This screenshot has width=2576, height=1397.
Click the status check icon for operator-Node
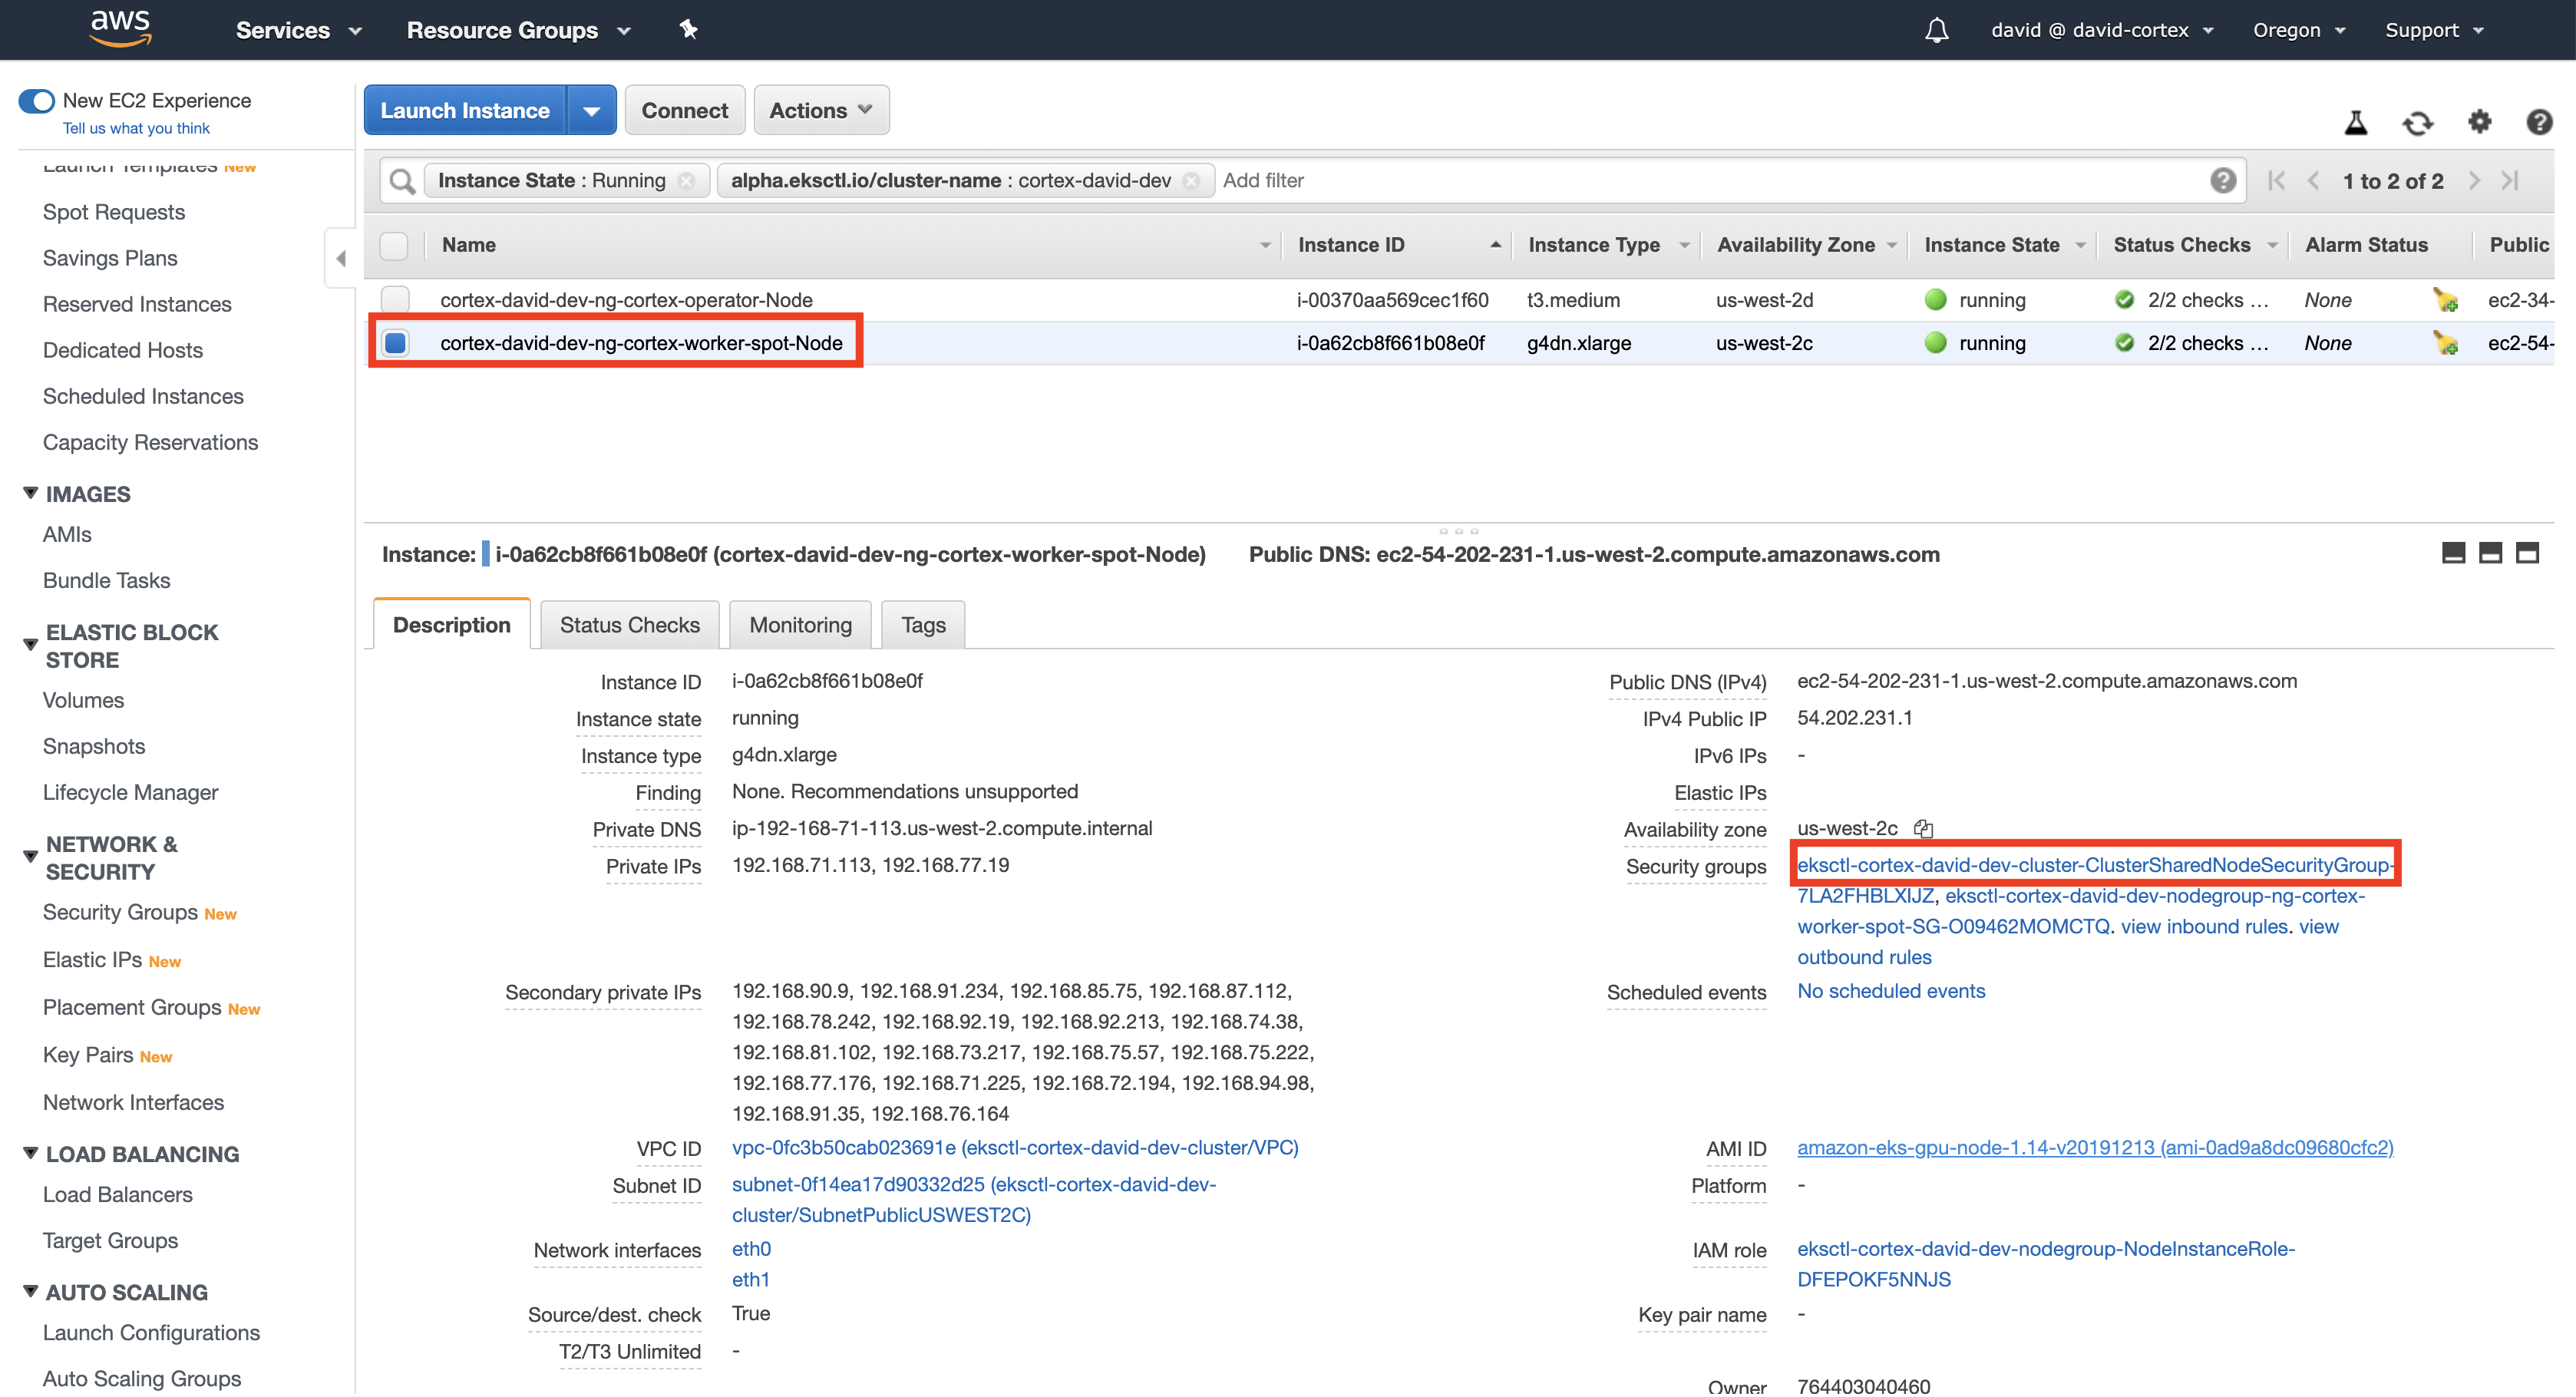[x=2125, y=299]
